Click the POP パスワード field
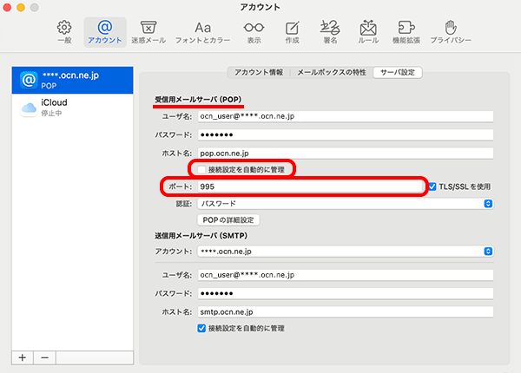 click(346, 134)
